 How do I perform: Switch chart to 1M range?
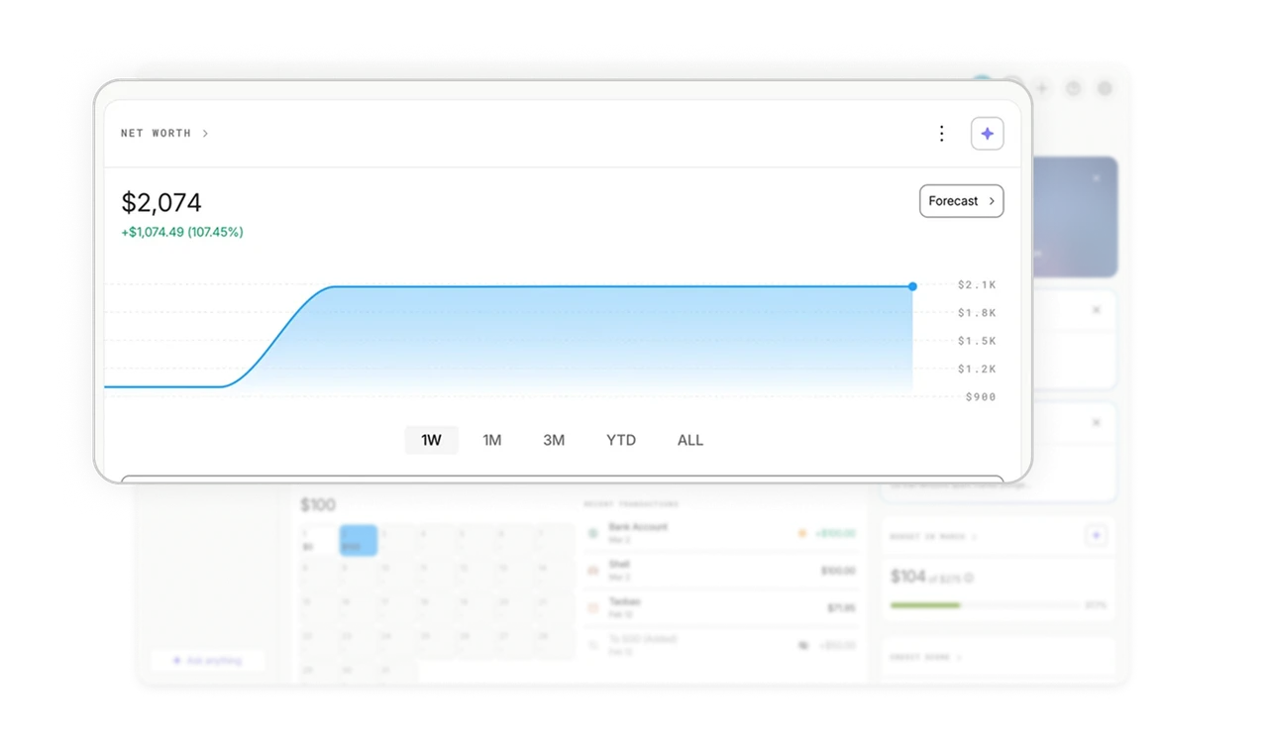click(x=492, y=440)
